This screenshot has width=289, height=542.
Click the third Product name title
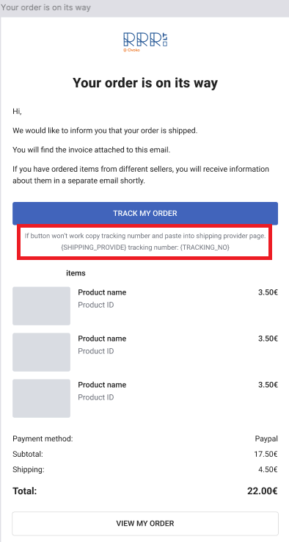[x=102, y=385]
